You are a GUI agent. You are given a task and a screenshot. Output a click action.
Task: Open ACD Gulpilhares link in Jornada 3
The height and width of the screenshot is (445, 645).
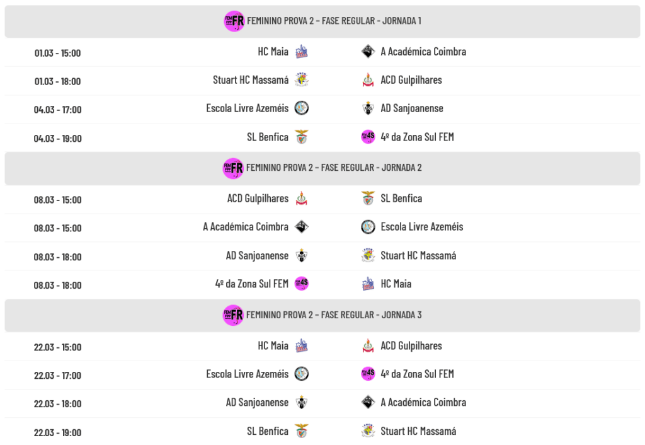coord(411,346)
